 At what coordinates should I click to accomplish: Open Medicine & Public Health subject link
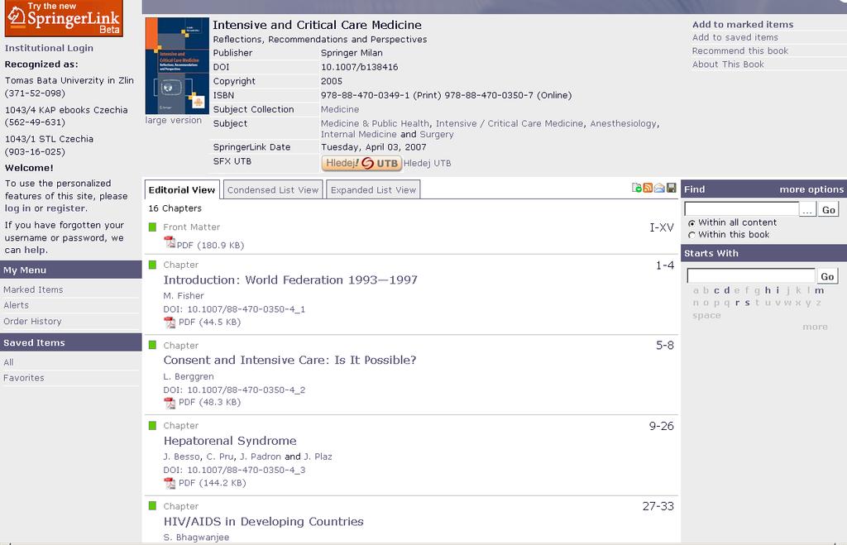(376, 123)
